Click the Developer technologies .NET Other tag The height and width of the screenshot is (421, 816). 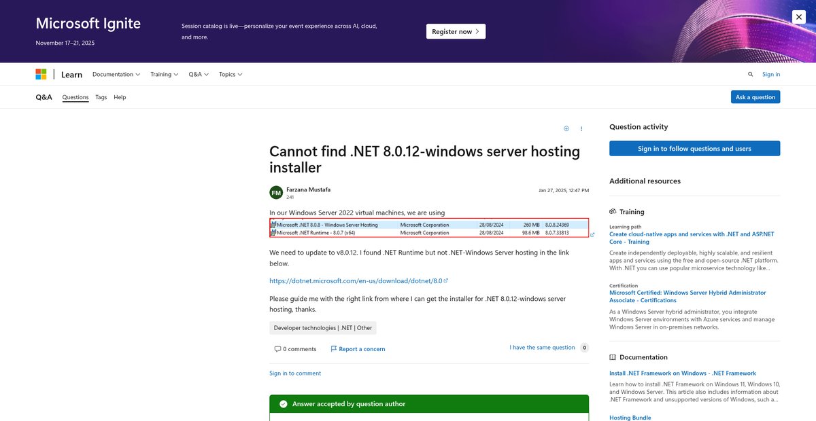coord(323,328)
